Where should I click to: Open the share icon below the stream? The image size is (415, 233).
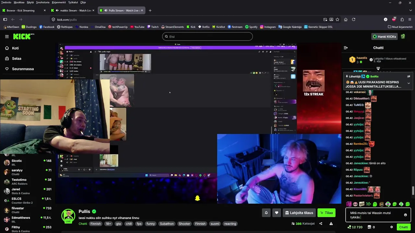click(321, 224)
